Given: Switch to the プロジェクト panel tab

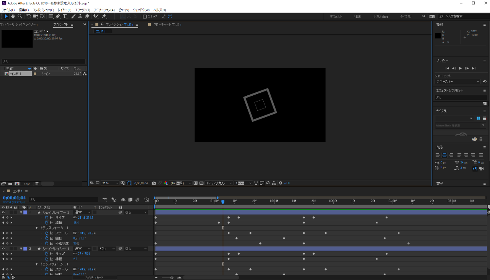Looking at the screenshot, I should click(x=60, y=25).
